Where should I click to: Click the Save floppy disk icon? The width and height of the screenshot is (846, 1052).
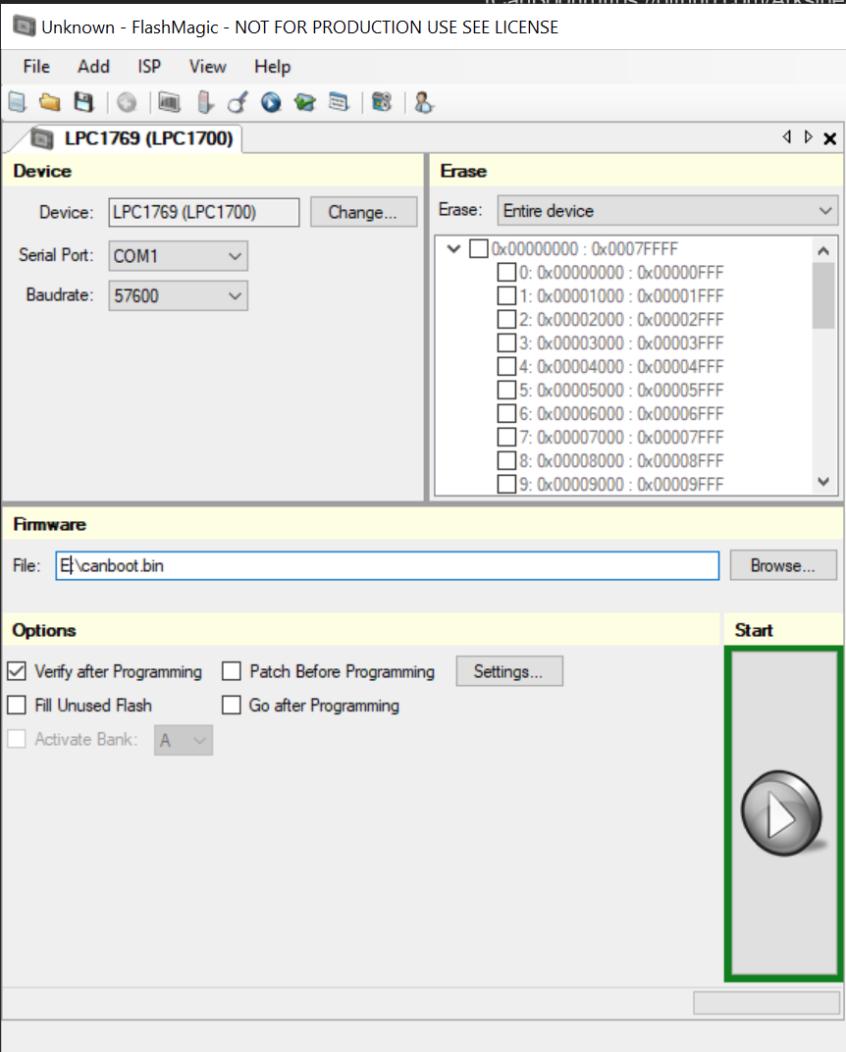click(83, 101)
